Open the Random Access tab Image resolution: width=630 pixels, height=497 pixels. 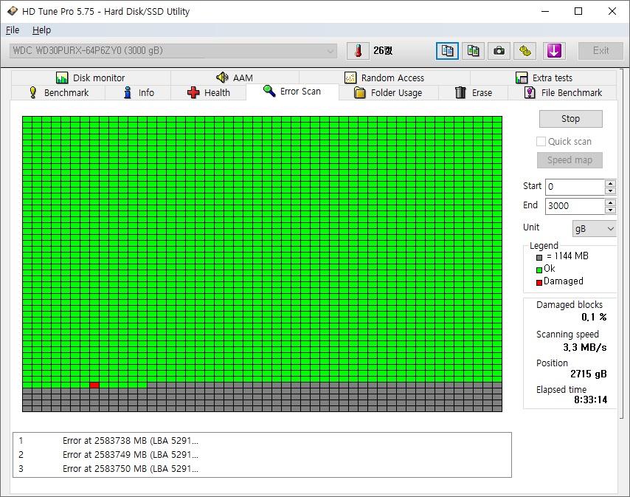pyautogui.click(x=384, y=78)
